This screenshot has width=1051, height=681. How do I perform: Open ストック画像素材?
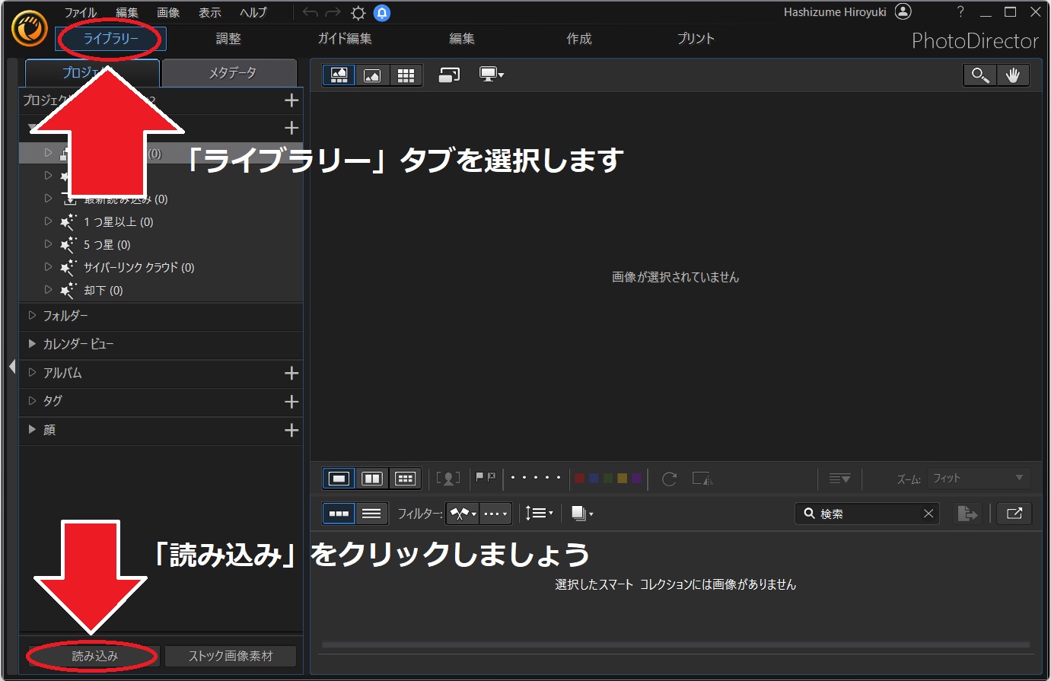pos(230,655)
